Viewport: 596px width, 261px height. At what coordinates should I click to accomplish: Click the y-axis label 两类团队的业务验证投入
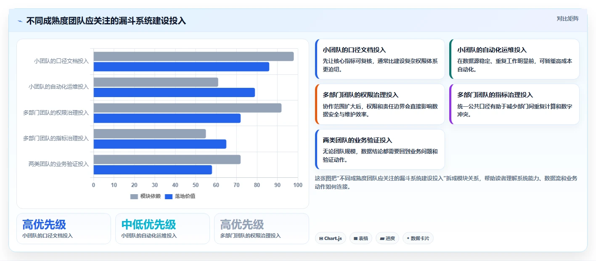coord(59,164)
